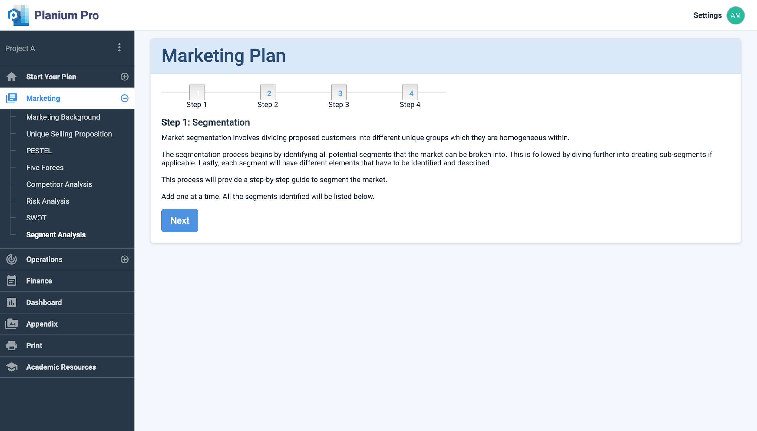Click the home icon beside Start Your Plan

coord(12,77)
